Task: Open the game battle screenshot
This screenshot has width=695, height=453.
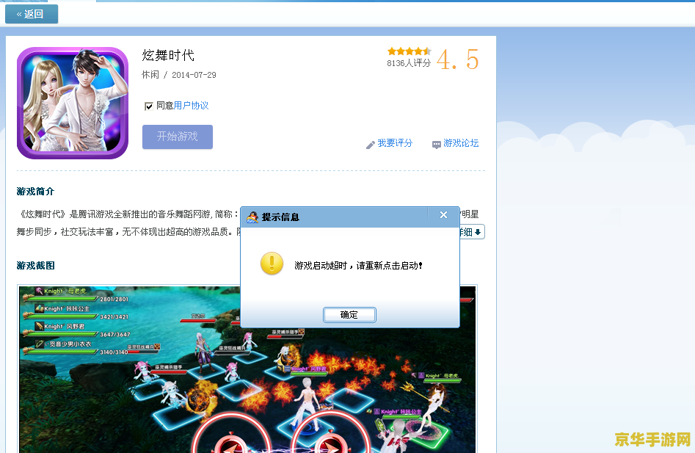Action: point(247,369)
